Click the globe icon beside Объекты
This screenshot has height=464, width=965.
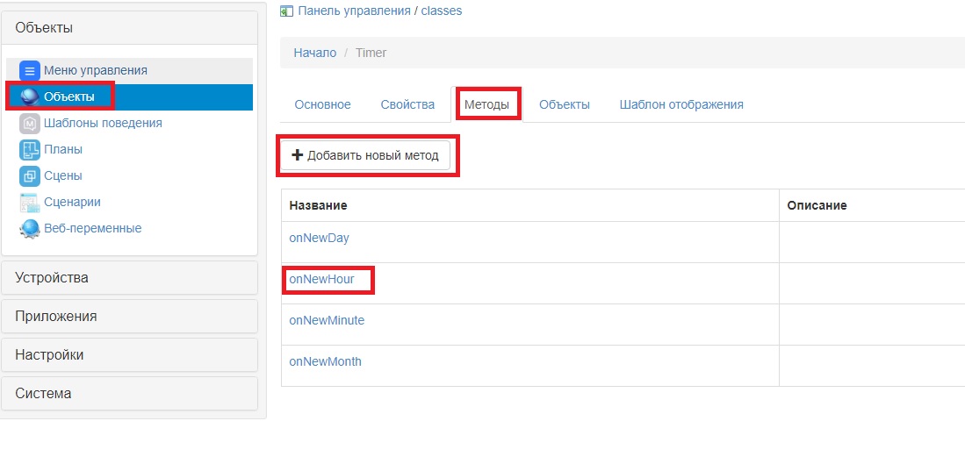30,97
